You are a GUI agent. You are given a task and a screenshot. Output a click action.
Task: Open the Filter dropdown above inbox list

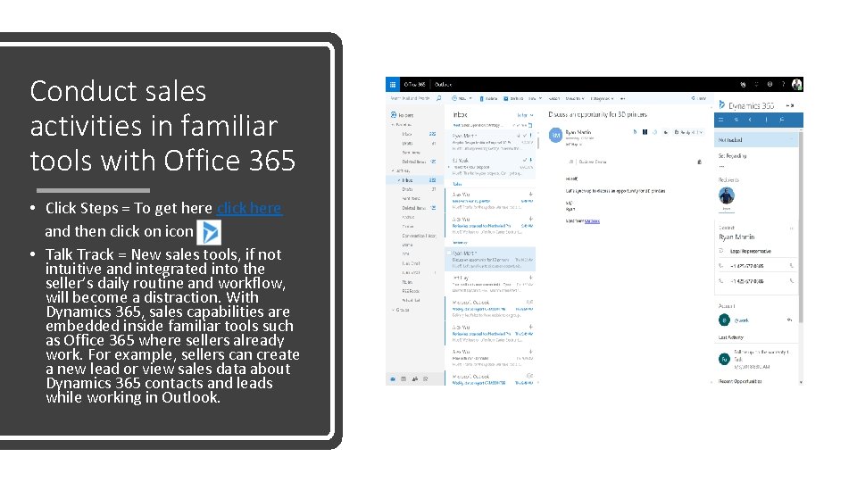[x=525, y=115]
